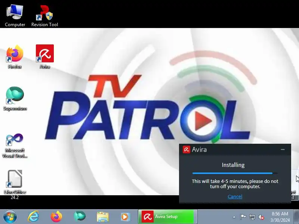Click the Installing status text
This screenshot has width=299, height=224.
coord(233,165)
